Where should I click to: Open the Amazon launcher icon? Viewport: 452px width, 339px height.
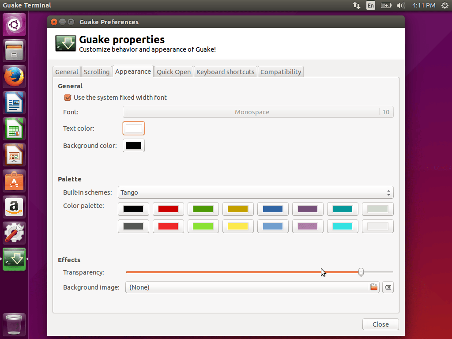15,207
